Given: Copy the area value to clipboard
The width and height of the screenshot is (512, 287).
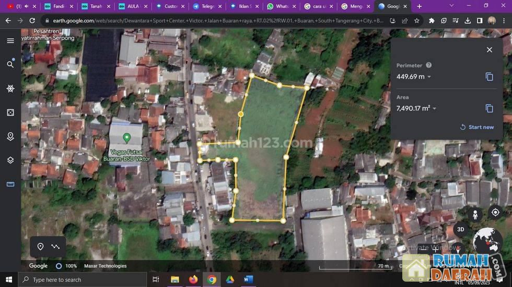Looking at the screenshot, I should (489, 108).
